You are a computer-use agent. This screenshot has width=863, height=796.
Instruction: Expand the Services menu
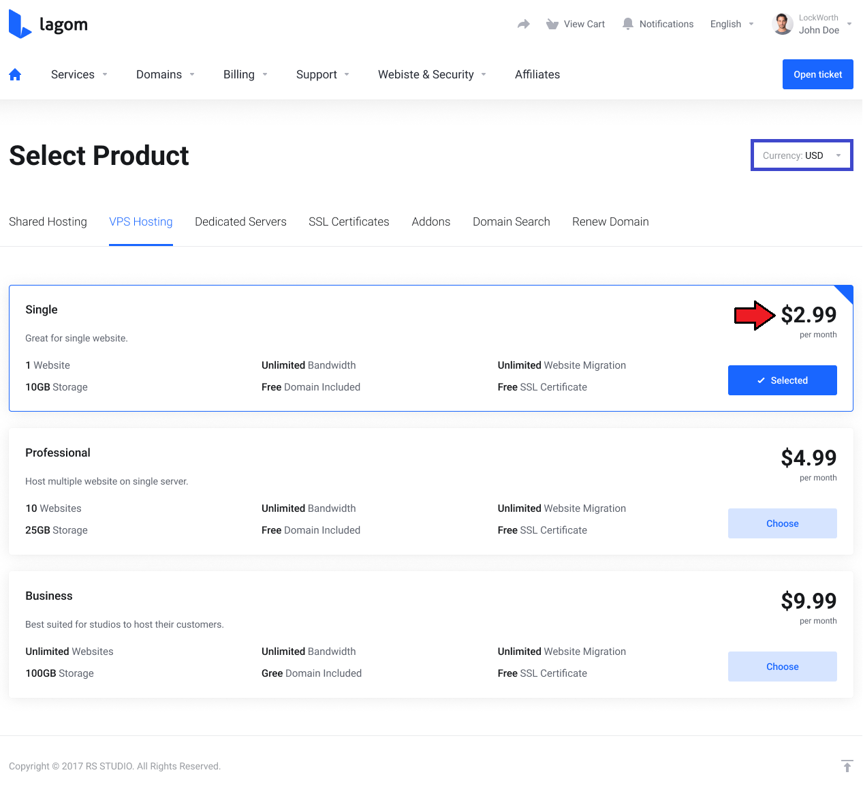[x=79, y=74]
